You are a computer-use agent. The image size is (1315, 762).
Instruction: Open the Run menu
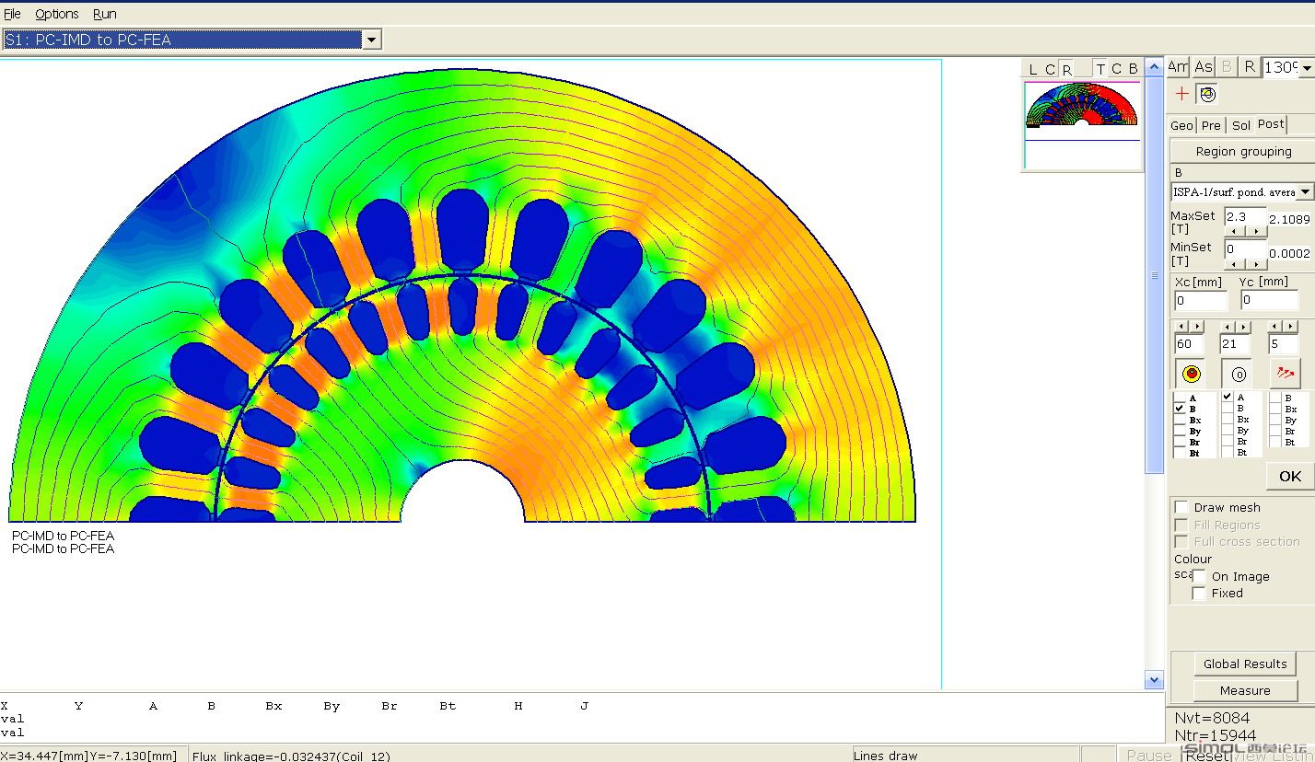(105, 14)
